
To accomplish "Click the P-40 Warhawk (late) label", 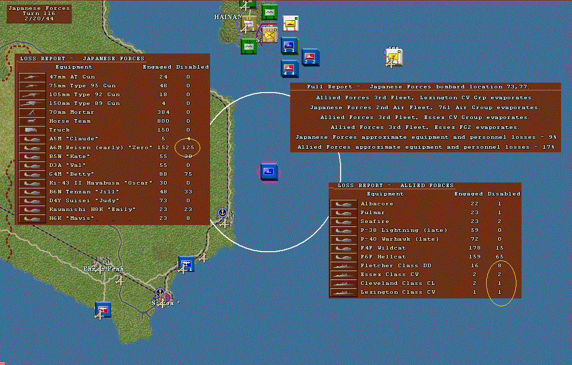I will tap(399, 239).
